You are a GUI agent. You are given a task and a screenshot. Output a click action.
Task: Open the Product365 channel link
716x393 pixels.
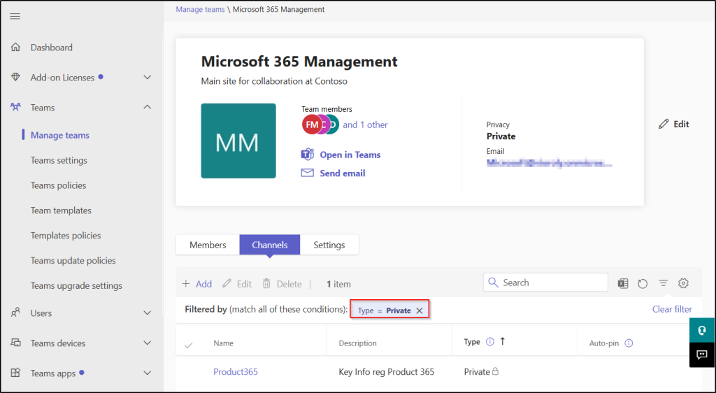tap(236, 371)
